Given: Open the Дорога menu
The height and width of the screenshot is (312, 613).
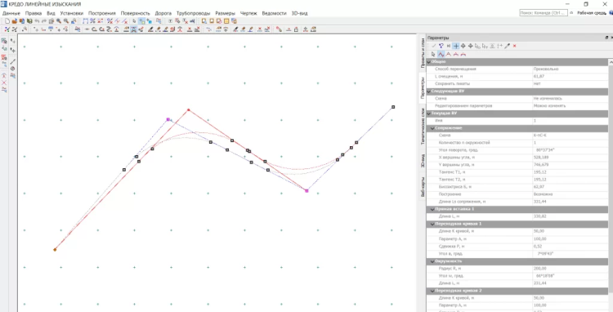Looking at the screenshot, I should 163,13.
